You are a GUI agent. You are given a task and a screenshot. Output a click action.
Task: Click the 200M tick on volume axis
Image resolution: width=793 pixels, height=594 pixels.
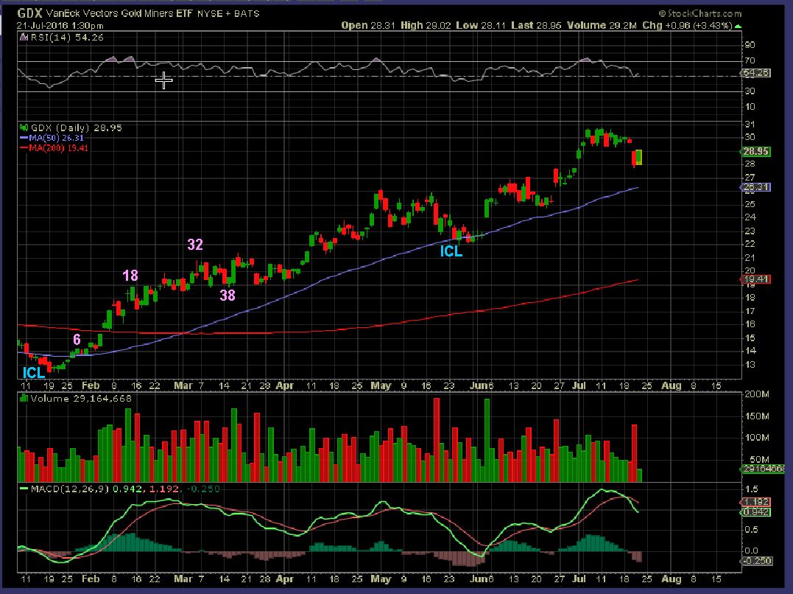(757, 394)
